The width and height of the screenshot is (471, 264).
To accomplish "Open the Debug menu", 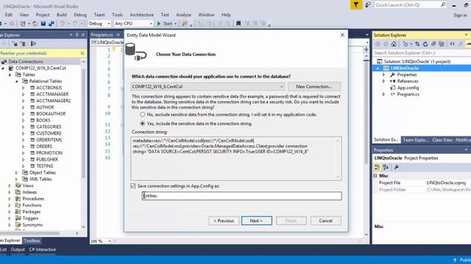I will (80, 15).
